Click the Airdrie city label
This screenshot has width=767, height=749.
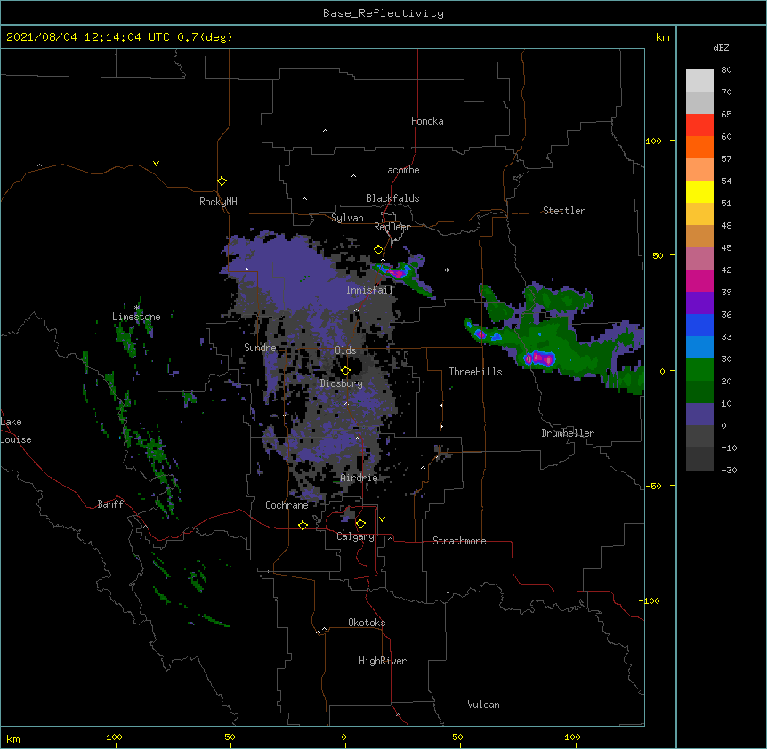click(359, 478)
